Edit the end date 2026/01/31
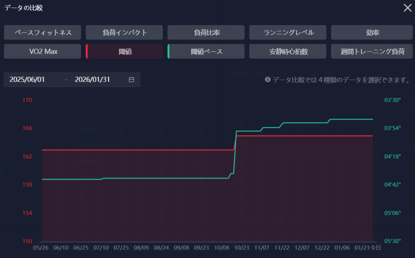415x258 pixels. click(x=92, y=80)
